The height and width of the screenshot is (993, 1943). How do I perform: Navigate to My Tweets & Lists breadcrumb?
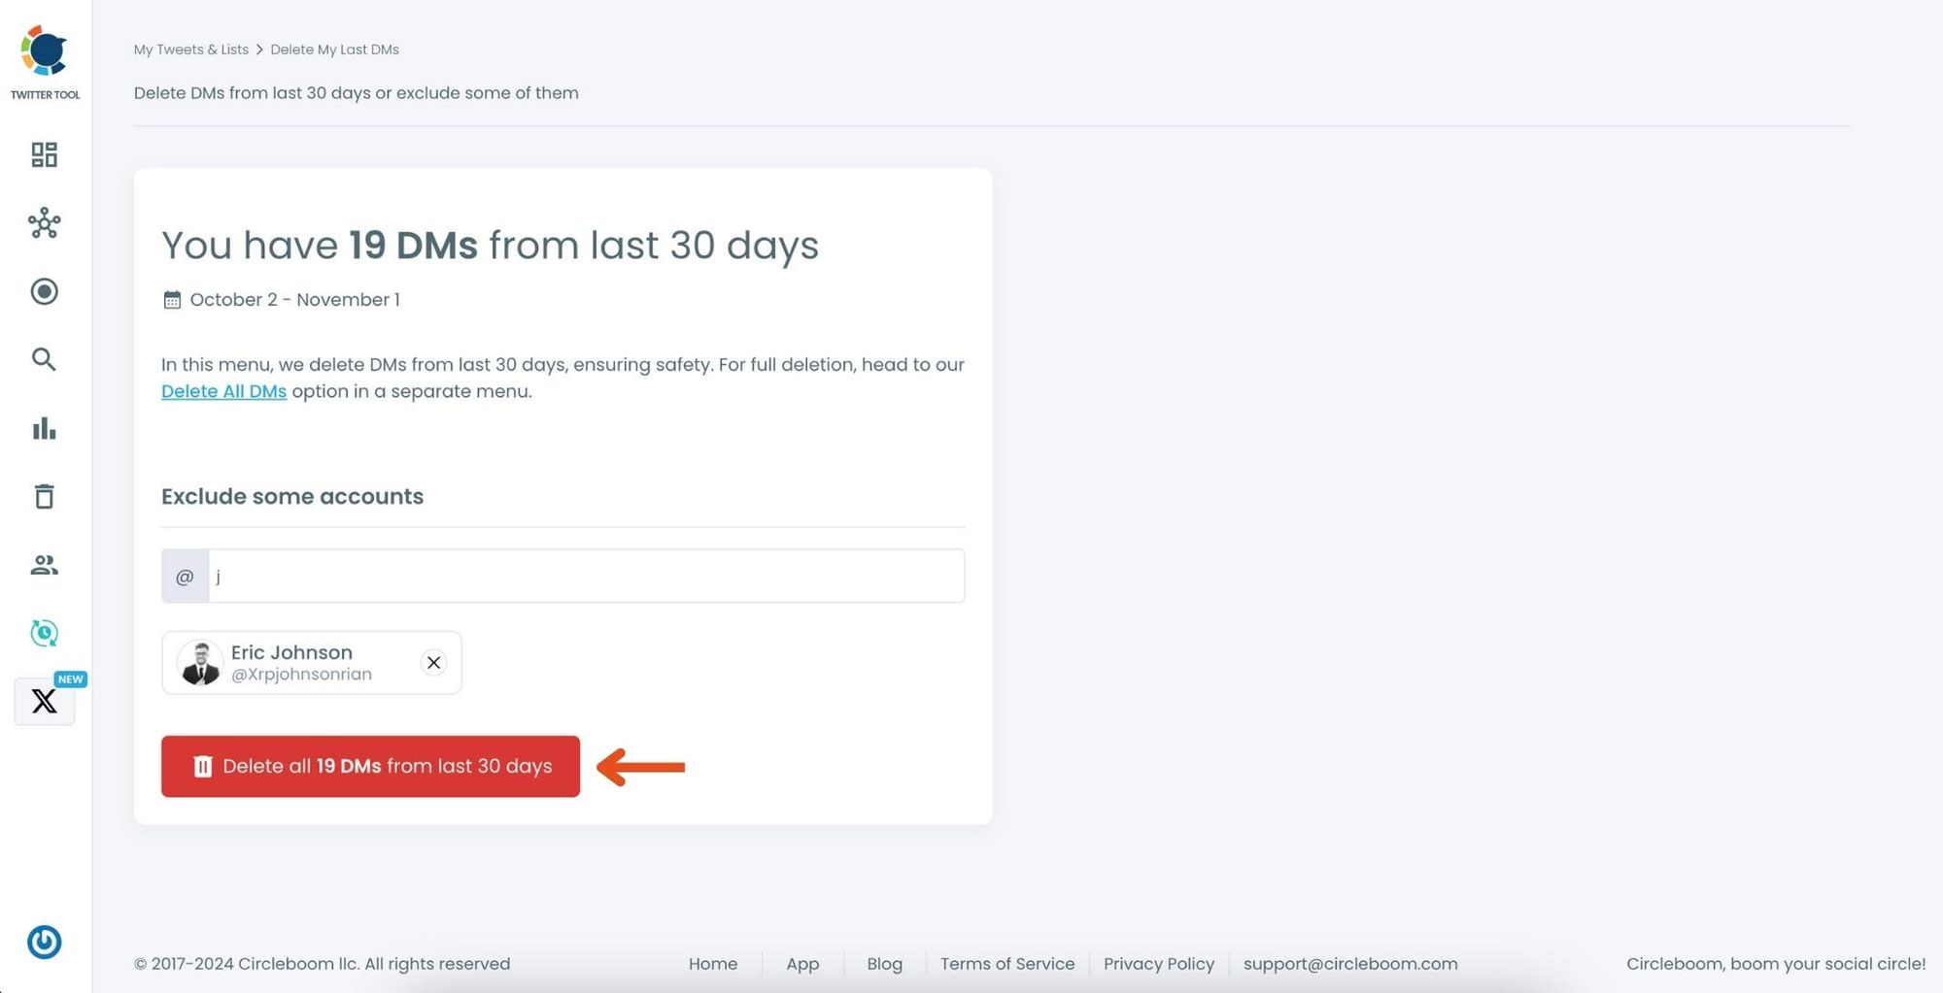click(190, 49)
